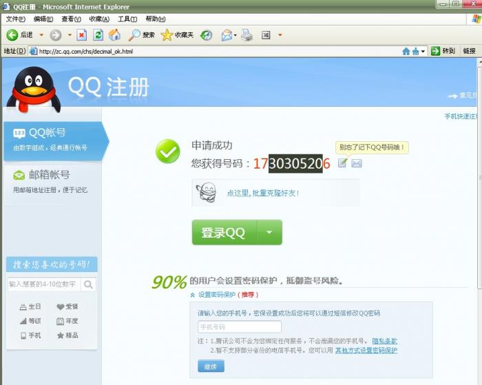Click the IE Back arrow button
The image size is (482, 385).
pyautogui.click(x=12, y=35)
